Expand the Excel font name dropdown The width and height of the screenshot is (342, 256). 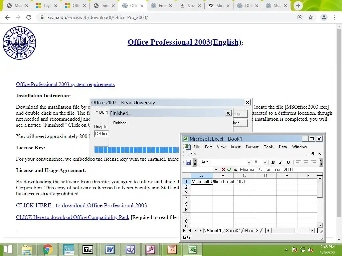tap(248, 162)
